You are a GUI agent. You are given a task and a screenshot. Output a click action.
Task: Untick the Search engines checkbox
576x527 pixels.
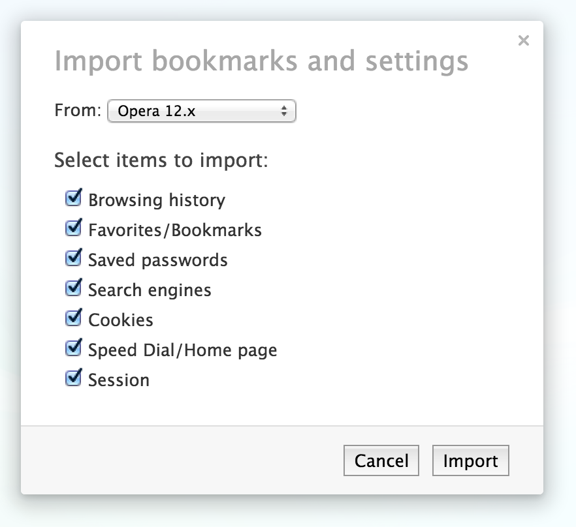tap(74, 288)
